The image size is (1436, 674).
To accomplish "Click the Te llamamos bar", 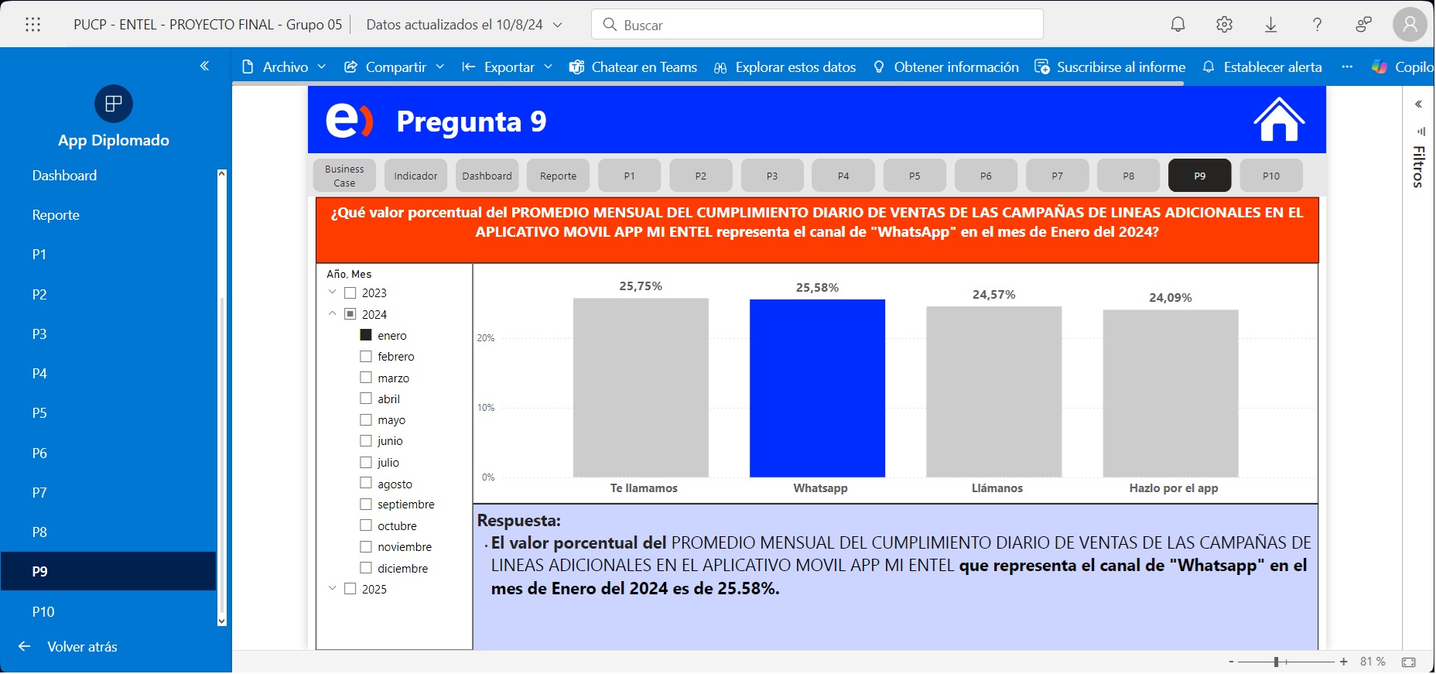I will click(x=641, y=388).
